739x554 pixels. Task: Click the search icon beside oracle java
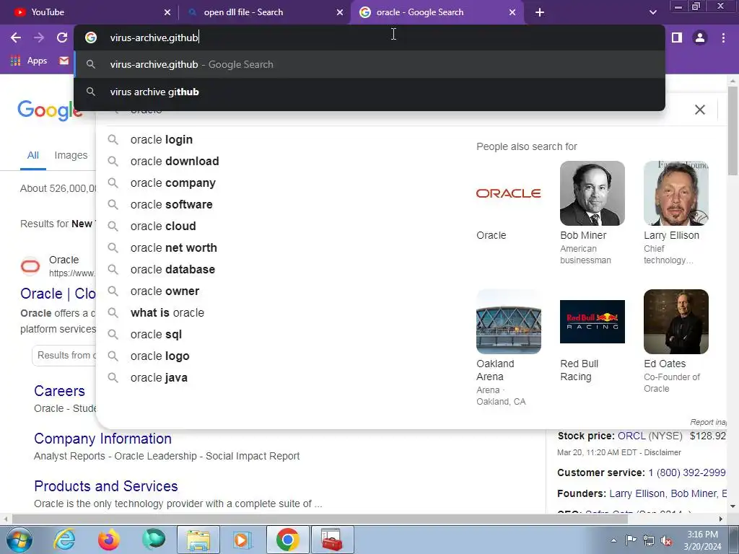(x=113, y=378)
